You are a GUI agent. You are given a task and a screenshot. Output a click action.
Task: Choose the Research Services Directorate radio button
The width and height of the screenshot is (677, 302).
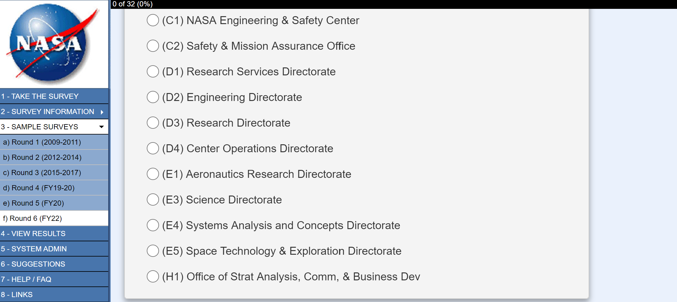pos(153,72)
